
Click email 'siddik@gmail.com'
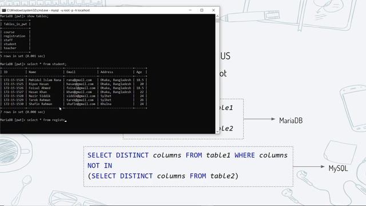[81, 96]
